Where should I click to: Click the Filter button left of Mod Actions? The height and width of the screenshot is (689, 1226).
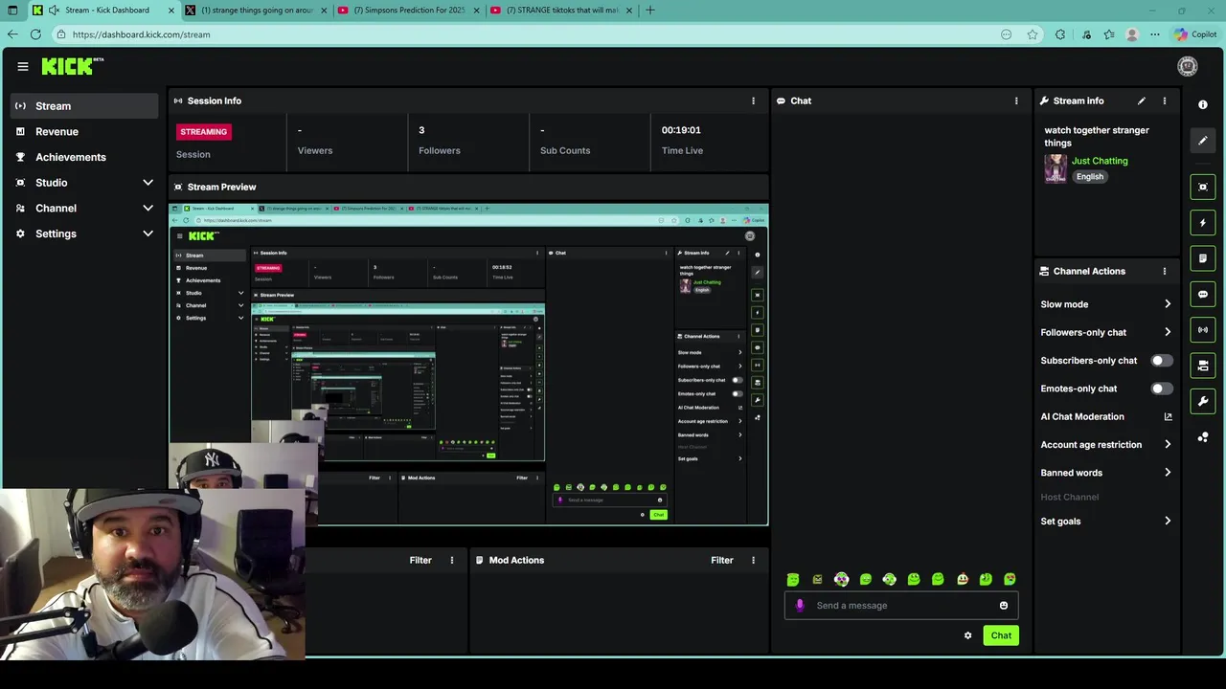coord(420,560)
